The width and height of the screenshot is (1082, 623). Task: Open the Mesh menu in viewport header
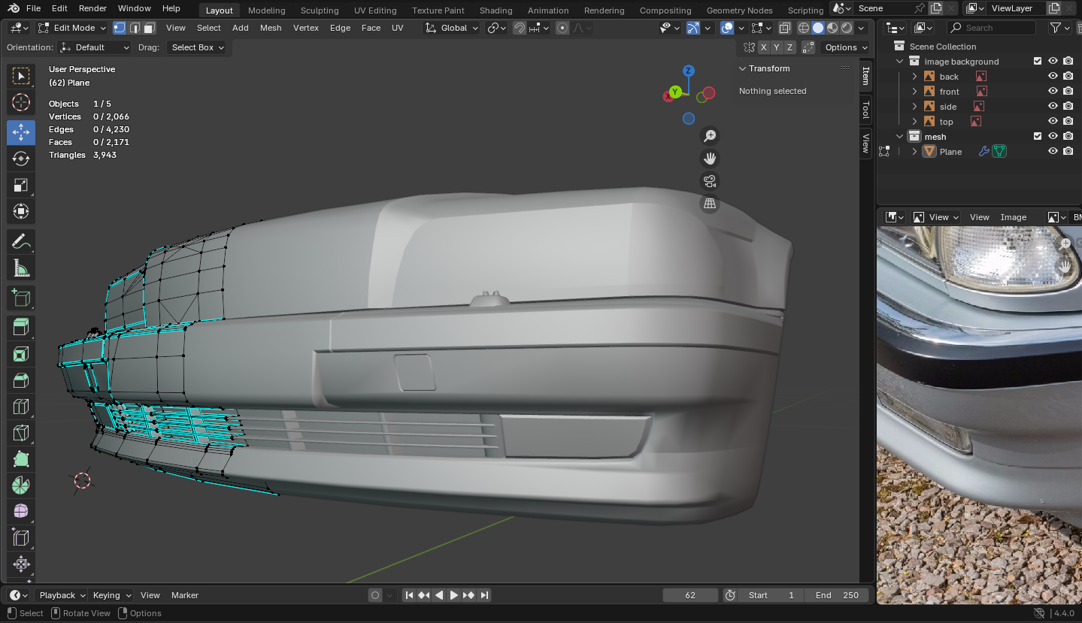coord(271,28)
